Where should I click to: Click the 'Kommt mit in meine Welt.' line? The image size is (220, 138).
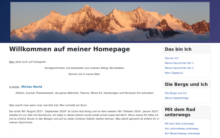pyautogui.click(x=84, y=74)
